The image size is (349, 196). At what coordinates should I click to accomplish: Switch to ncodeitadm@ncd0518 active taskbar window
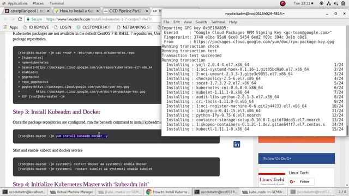pos(215,192)
